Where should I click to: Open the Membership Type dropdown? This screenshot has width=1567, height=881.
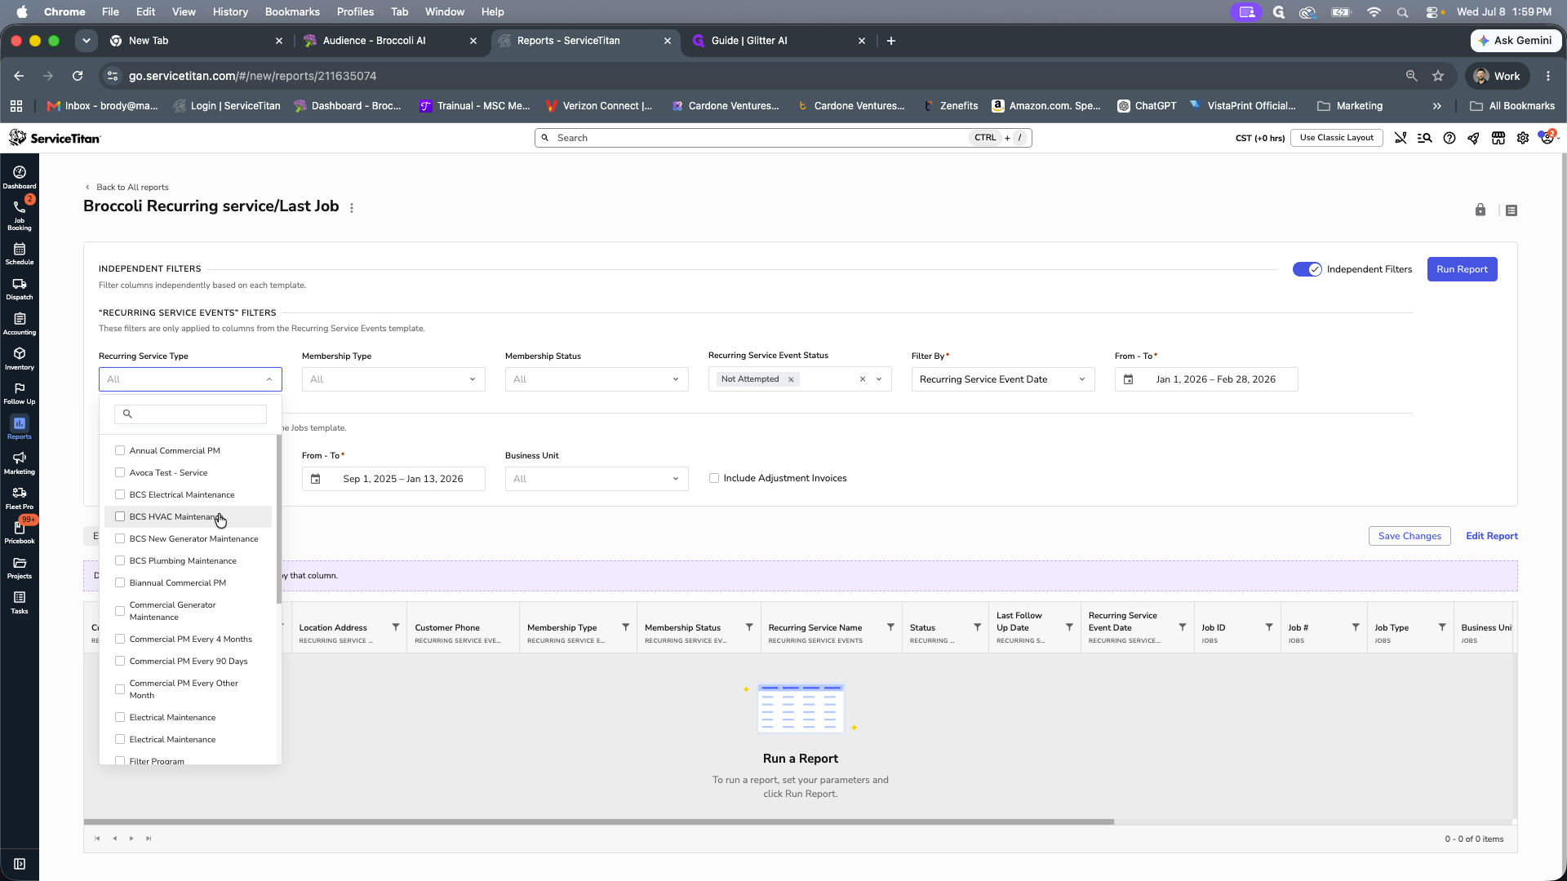click(x=393, y=379)
